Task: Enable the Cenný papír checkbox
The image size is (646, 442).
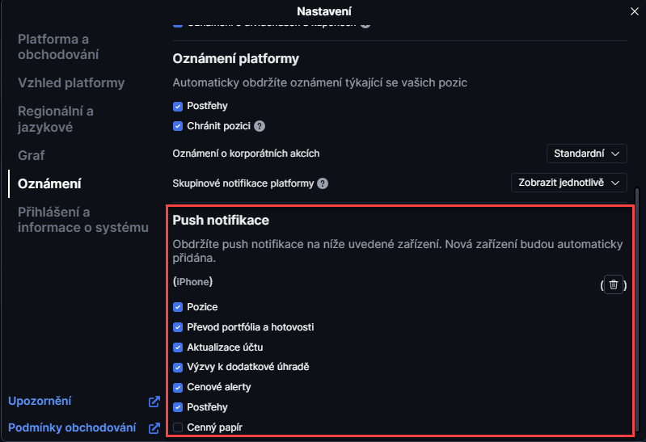Action: tap(178, 427)
